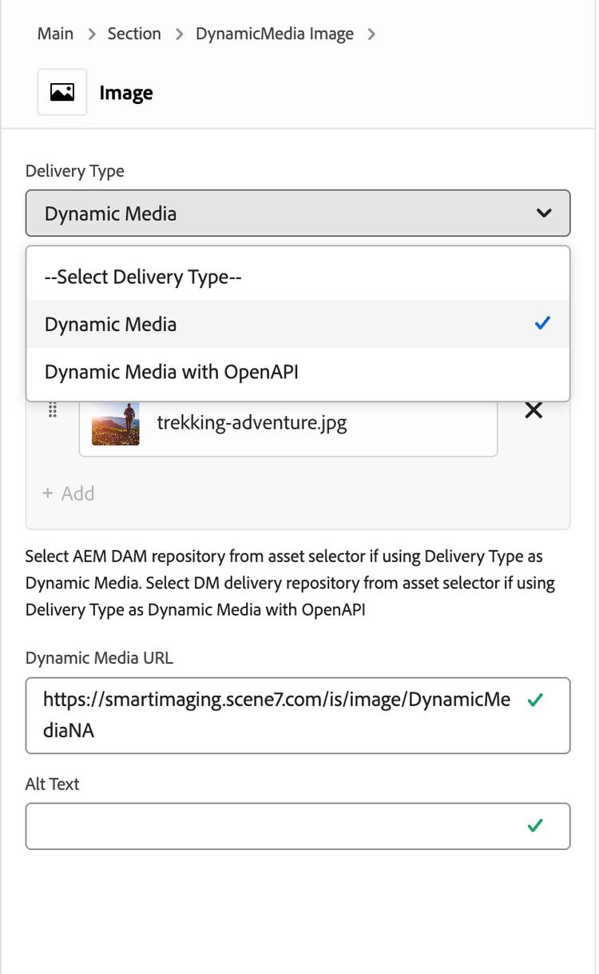The image size is (599, 974).
Task: Click the blue checkmark beside Dynamic Media
Action: click(x=542, y=324)
